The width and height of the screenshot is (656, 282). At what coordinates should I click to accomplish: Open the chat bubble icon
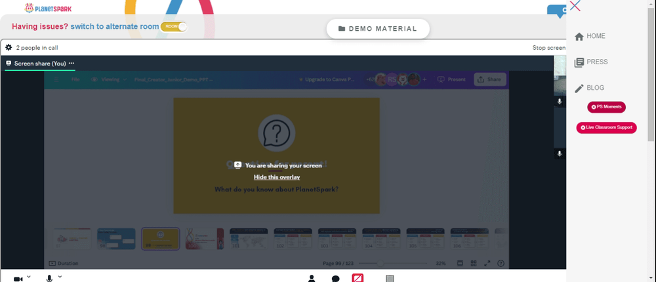(x=335, y=278)
